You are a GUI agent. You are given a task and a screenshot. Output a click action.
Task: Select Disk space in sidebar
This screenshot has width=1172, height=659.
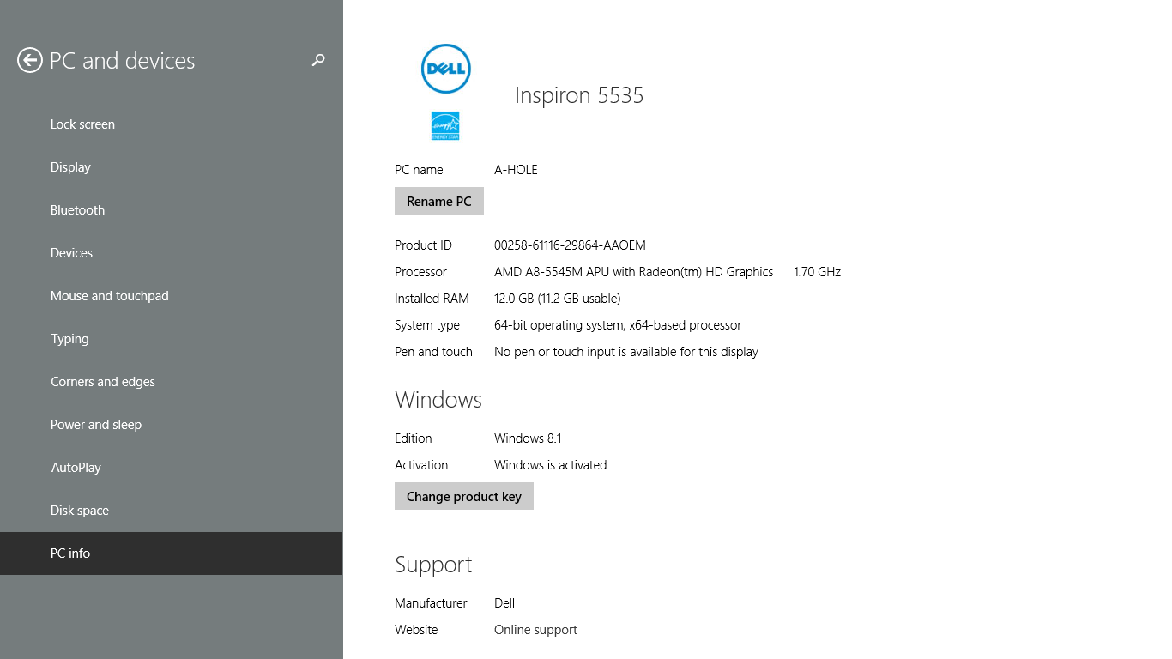click(172, 511)
